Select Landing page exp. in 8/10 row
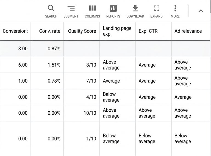Viewport: 211px width, 156px height. point(111,65)
